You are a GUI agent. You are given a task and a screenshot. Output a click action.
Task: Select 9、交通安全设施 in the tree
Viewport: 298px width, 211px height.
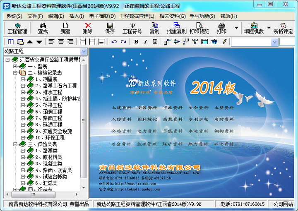[x=53, y=131]
